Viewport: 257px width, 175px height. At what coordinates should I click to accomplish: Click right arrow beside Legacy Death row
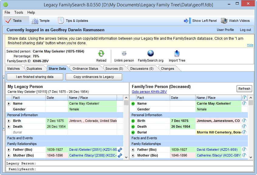[9, 127]
